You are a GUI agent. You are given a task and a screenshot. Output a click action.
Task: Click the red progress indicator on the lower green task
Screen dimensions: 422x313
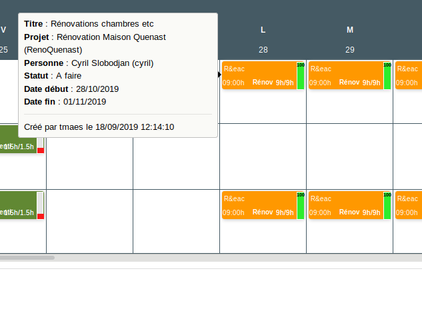(41, 216)
